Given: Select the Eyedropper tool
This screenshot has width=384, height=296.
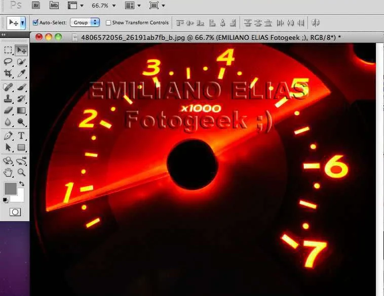Looking at the screenshot, I should [x=21, y=73].
